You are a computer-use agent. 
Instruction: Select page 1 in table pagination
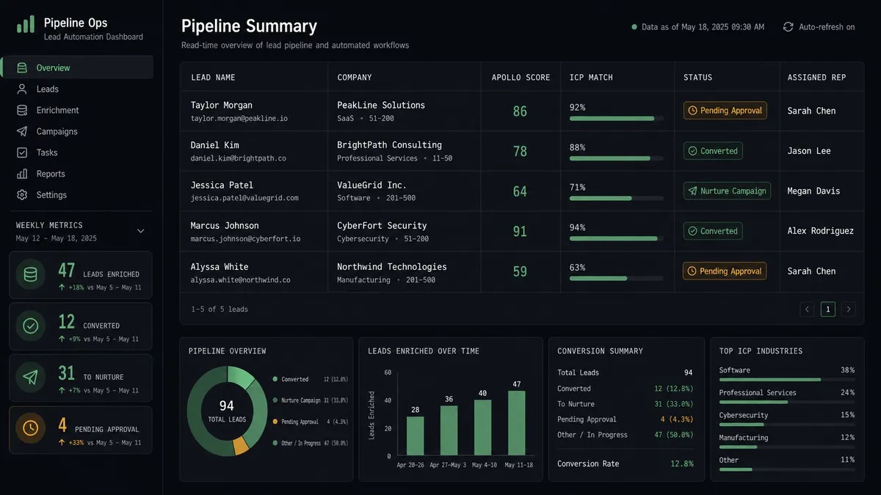pos(828,309)
